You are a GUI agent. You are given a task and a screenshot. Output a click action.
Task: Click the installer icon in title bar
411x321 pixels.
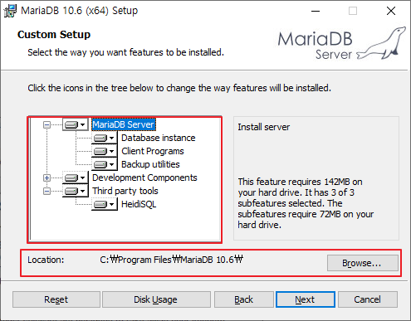(x=10, y=11)
